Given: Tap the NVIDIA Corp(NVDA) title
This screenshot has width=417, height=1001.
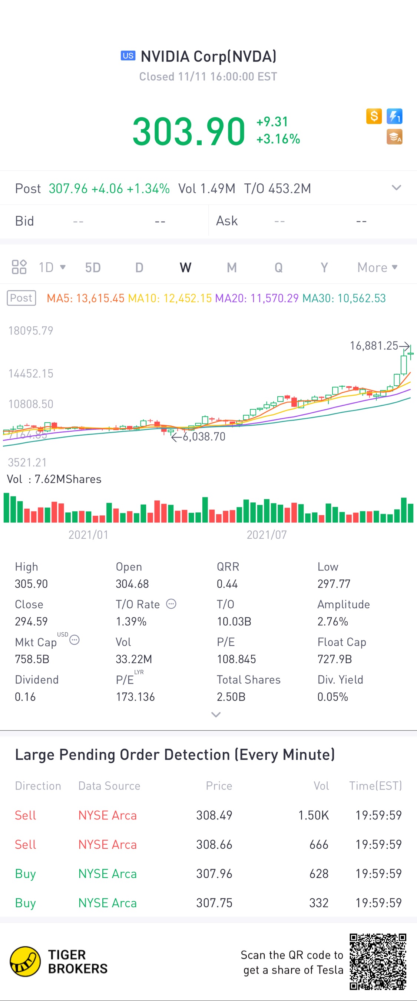Looking at the screenshot, I should point(209,56).
